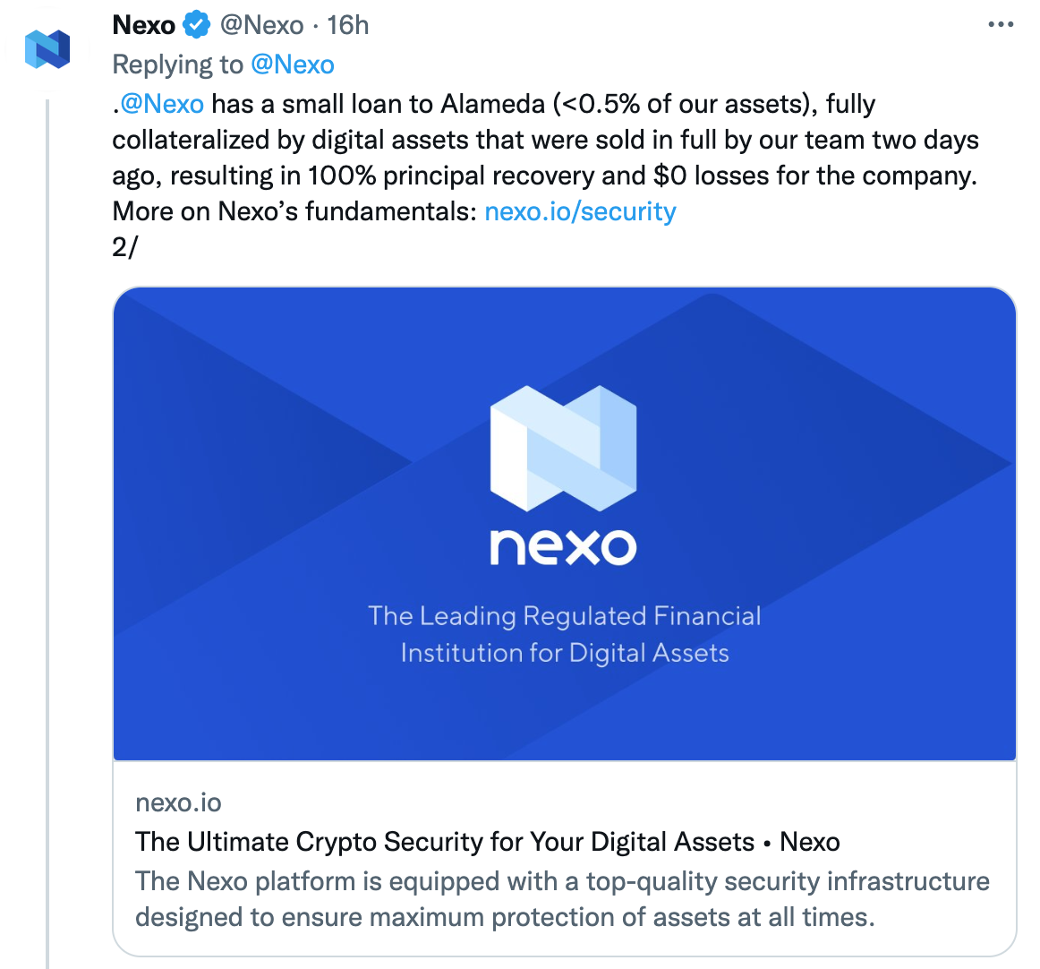Open the Nexo display name profile

pyautogui.click(x=144, y=25)
